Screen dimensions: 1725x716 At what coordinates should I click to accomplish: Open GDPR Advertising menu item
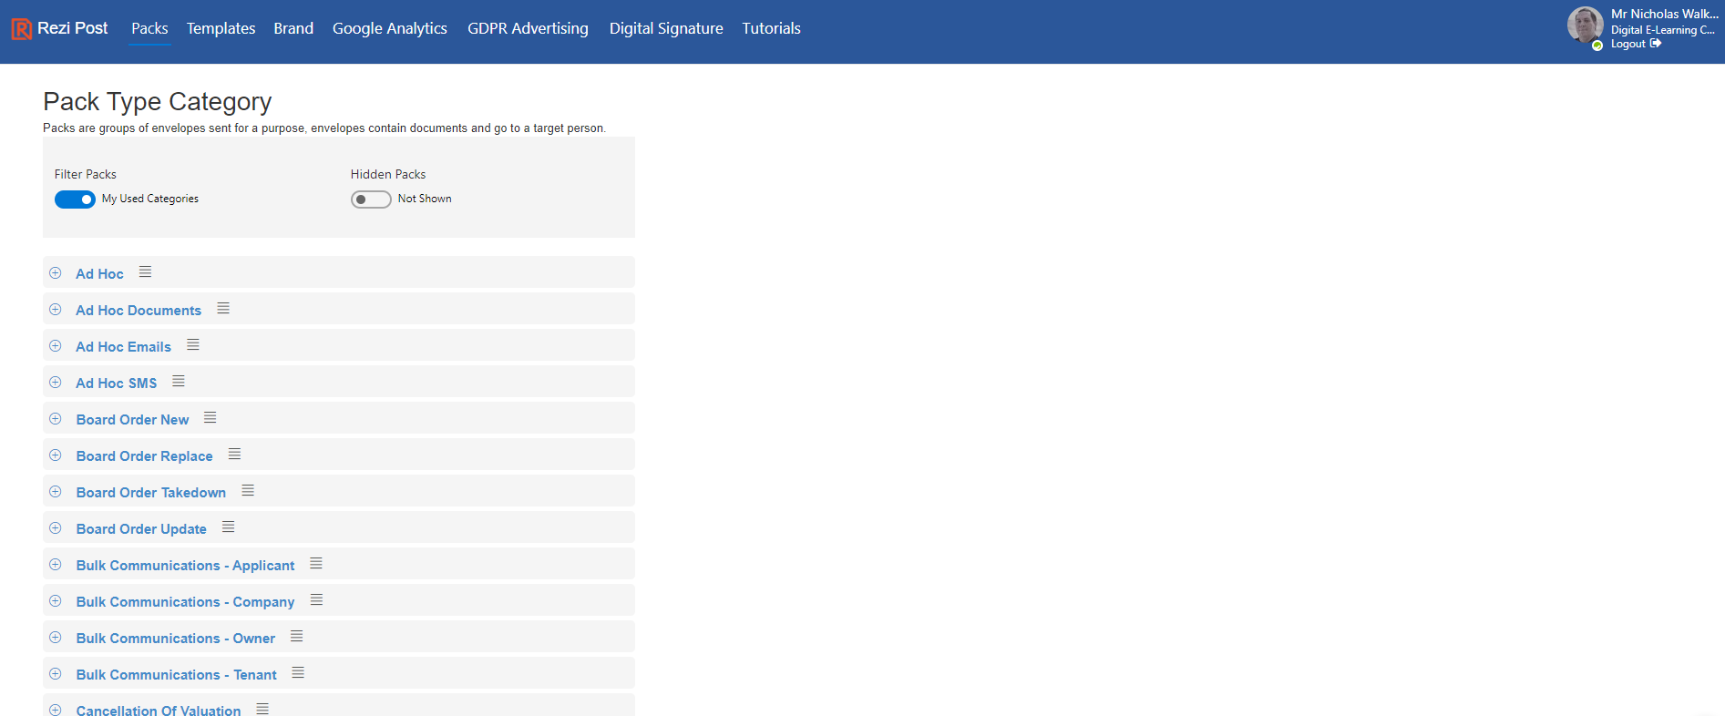[x=528, y=28]
